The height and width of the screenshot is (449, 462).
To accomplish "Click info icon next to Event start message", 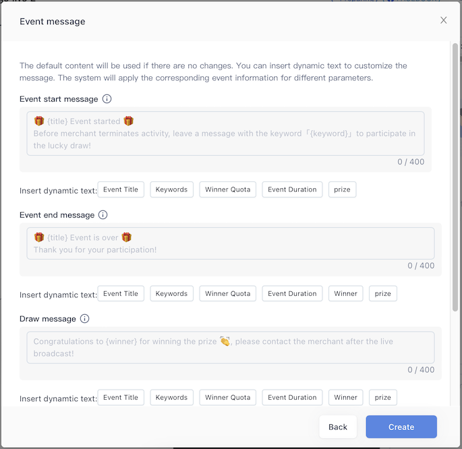I will click(107, 99).
